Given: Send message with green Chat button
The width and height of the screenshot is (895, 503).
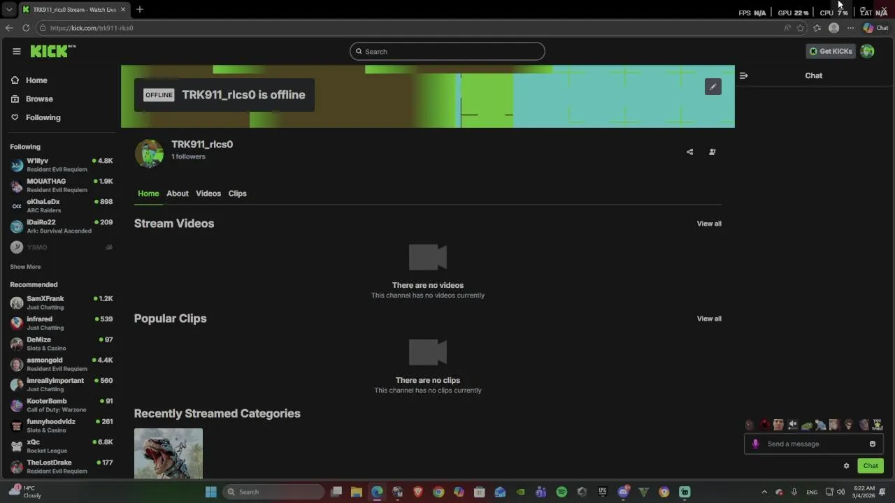Looking at the screenshot, I should click(x=871, y=466).
